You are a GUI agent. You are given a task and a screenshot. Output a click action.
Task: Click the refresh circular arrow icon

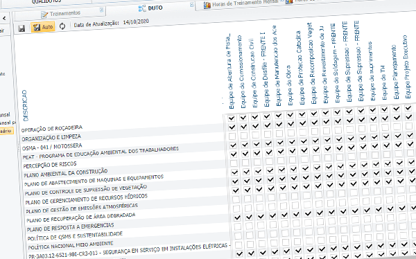tap(62, 26)
